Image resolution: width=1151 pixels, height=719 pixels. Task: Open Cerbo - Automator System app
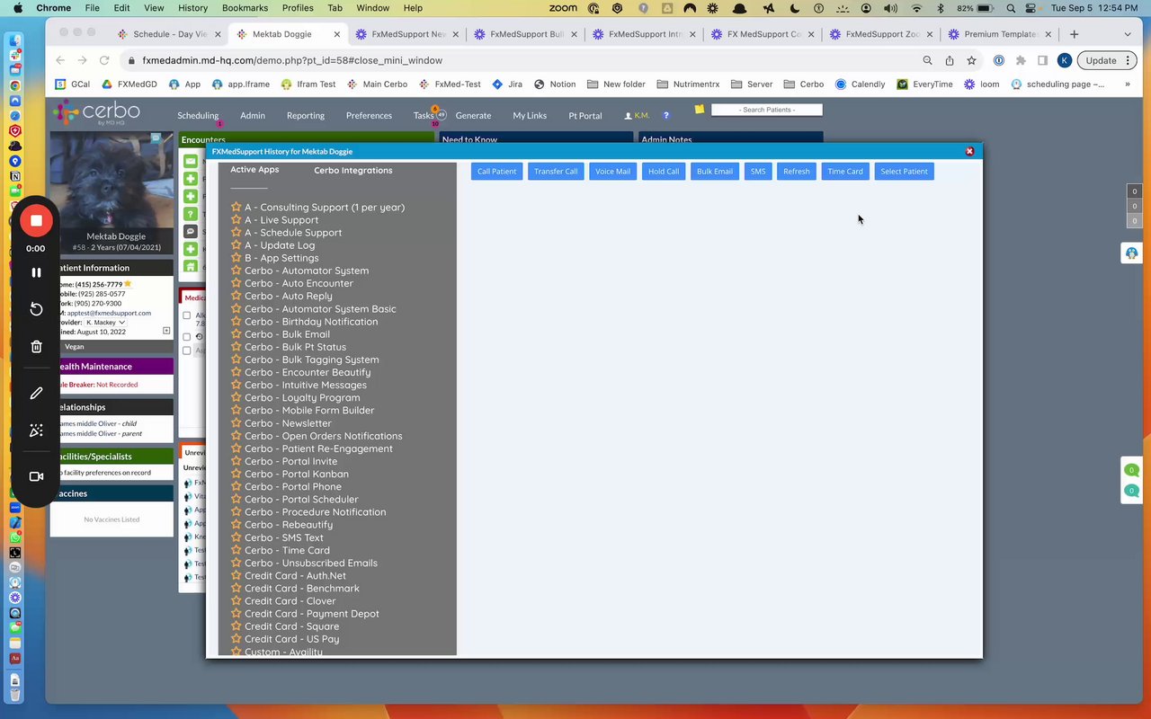(307, 271)
